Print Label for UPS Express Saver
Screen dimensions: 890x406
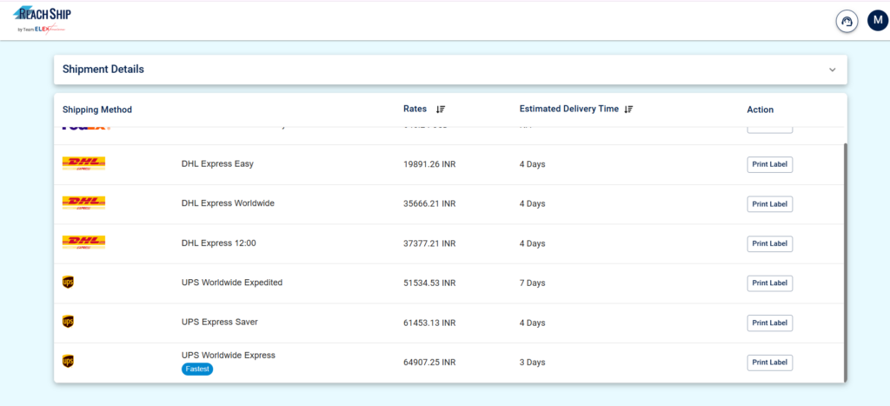coord(770,323)
